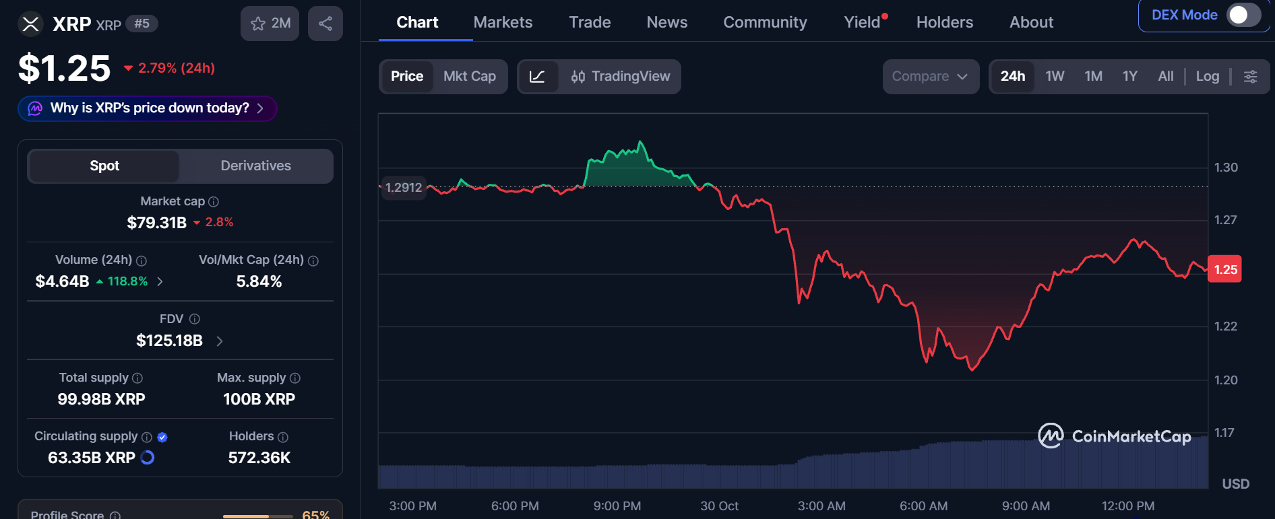This screenshot has width=1275, height=519.
Task: Open chart settings sliders icon
Action: (x=1251, y=77)
